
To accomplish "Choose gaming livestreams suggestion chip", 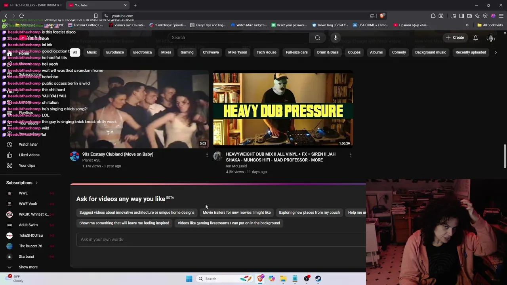I will pyautogui.click(x=229, y=223).
